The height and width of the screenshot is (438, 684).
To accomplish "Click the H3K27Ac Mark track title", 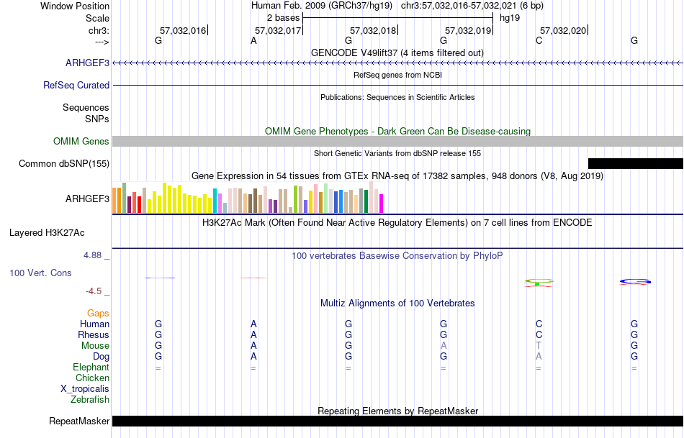I will pyautogui.click(x=397, y=223).
